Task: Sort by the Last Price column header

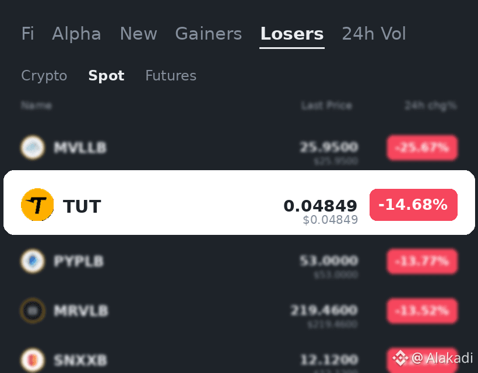Action: [326, 105]
